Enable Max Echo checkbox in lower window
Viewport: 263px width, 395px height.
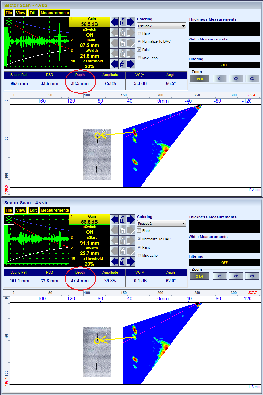139,255
